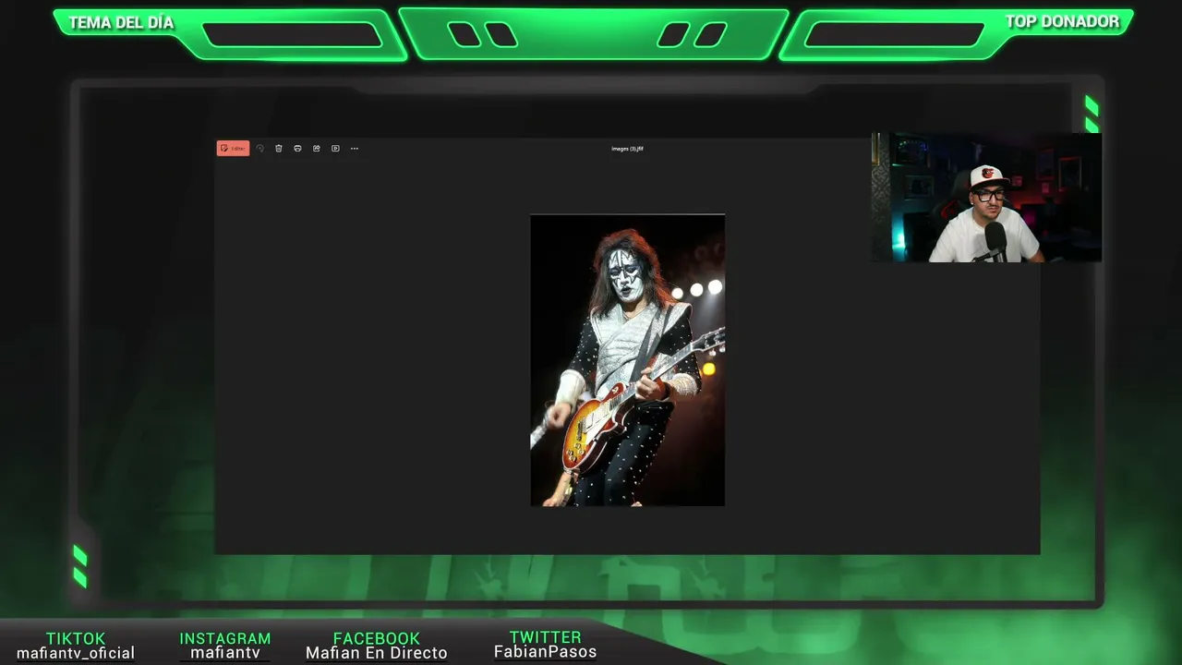Click the guitarist photo in the viewer
The width and height of the screenshot is (1182, 665).
click(x=627, y=360)
